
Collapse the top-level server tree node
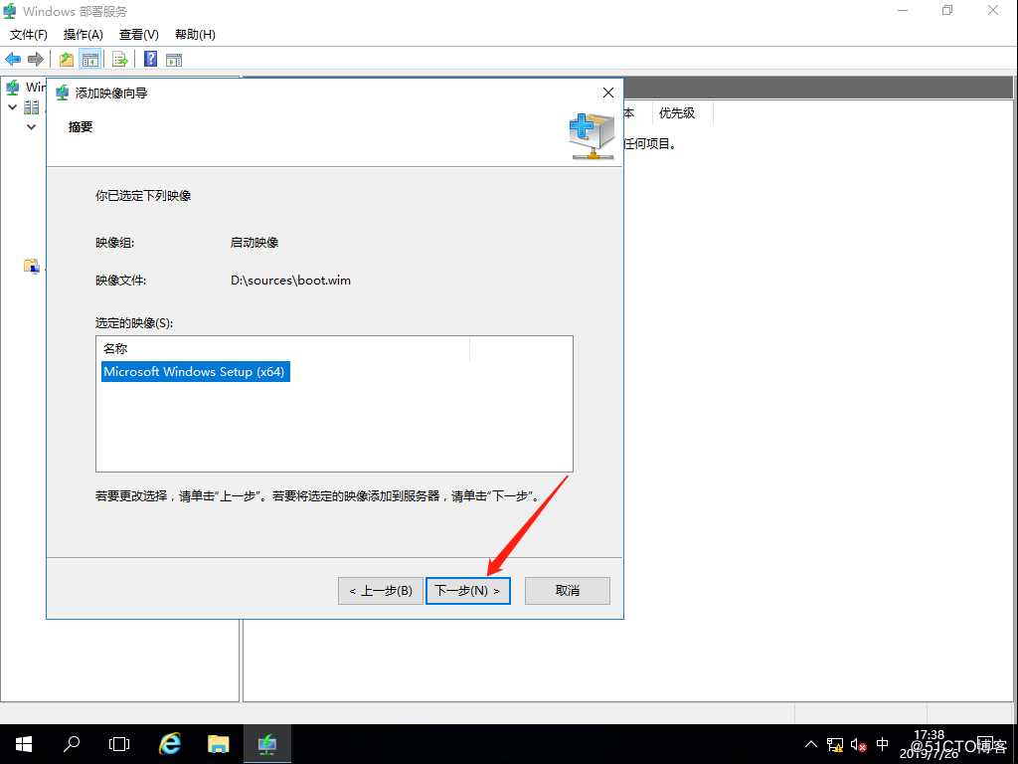coord(12,107)
